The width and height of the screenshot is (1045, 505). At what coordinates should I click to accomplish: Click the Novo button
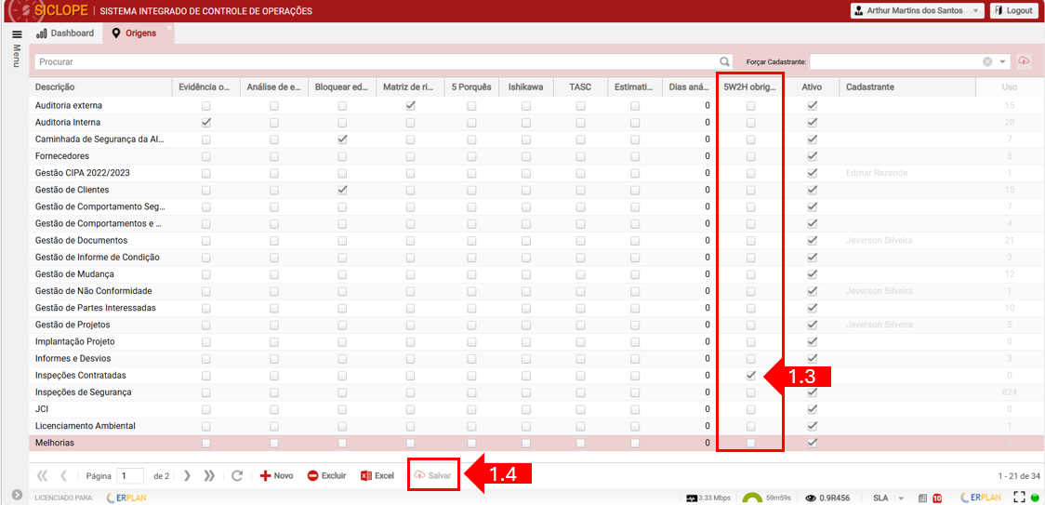click(x=276, y=475)
